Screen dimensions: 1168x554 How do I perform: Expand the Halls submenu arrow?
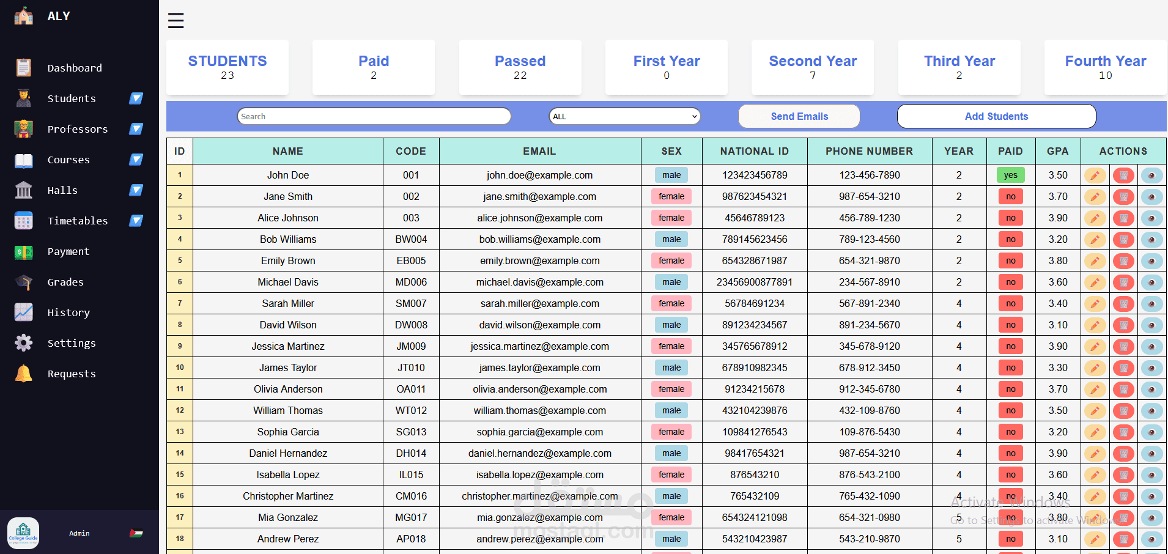(x=136, y=190)
